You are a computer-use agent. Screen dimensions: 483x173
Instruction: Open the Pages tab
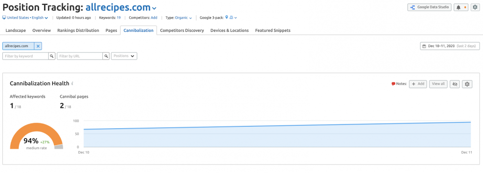tap(111, 31)
